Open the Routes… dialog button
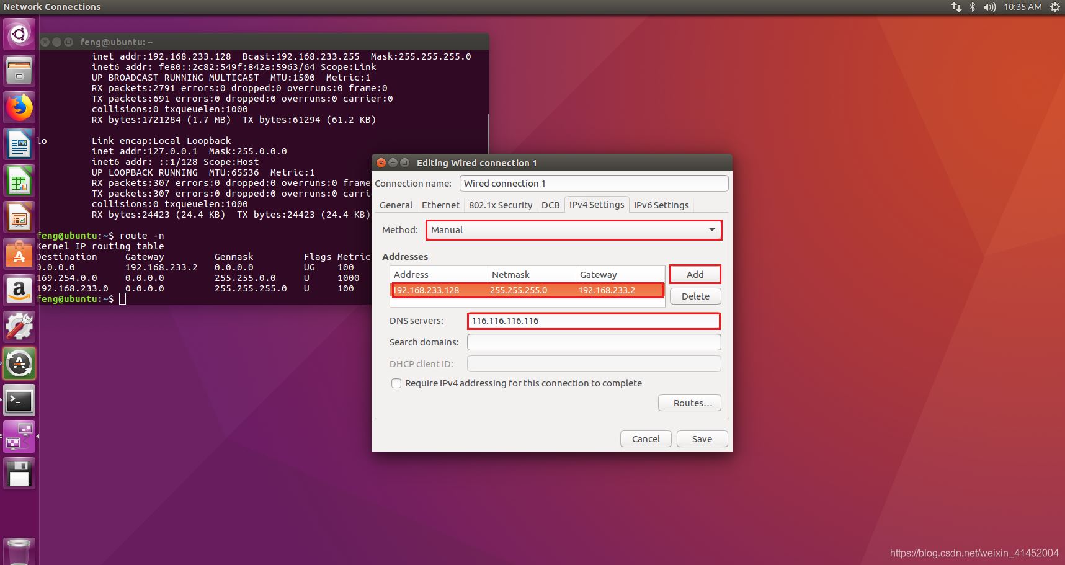This screenshot has width=1065, height=565. point(689,403)
